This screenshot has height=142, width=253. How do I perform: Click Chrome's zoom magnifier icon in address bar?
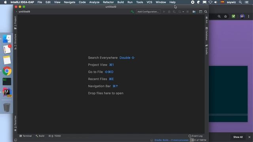219,17
